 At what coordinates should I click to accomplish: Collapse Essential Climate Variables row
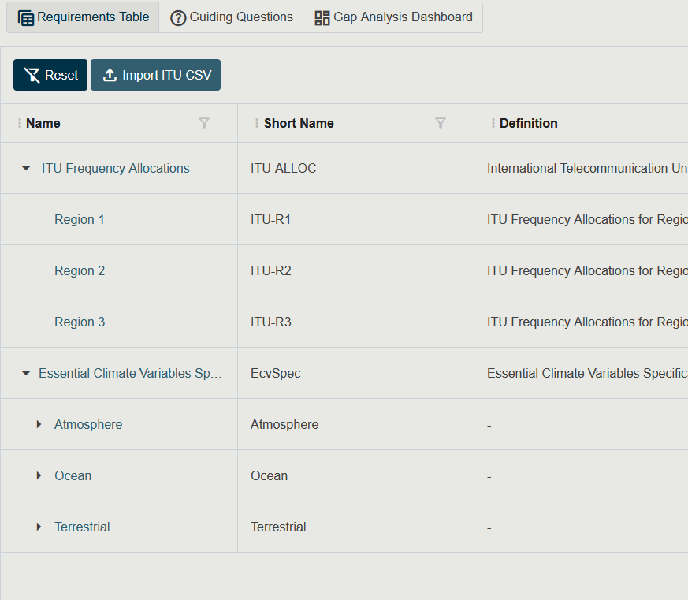pyautogui.click(x=26, y=373)
